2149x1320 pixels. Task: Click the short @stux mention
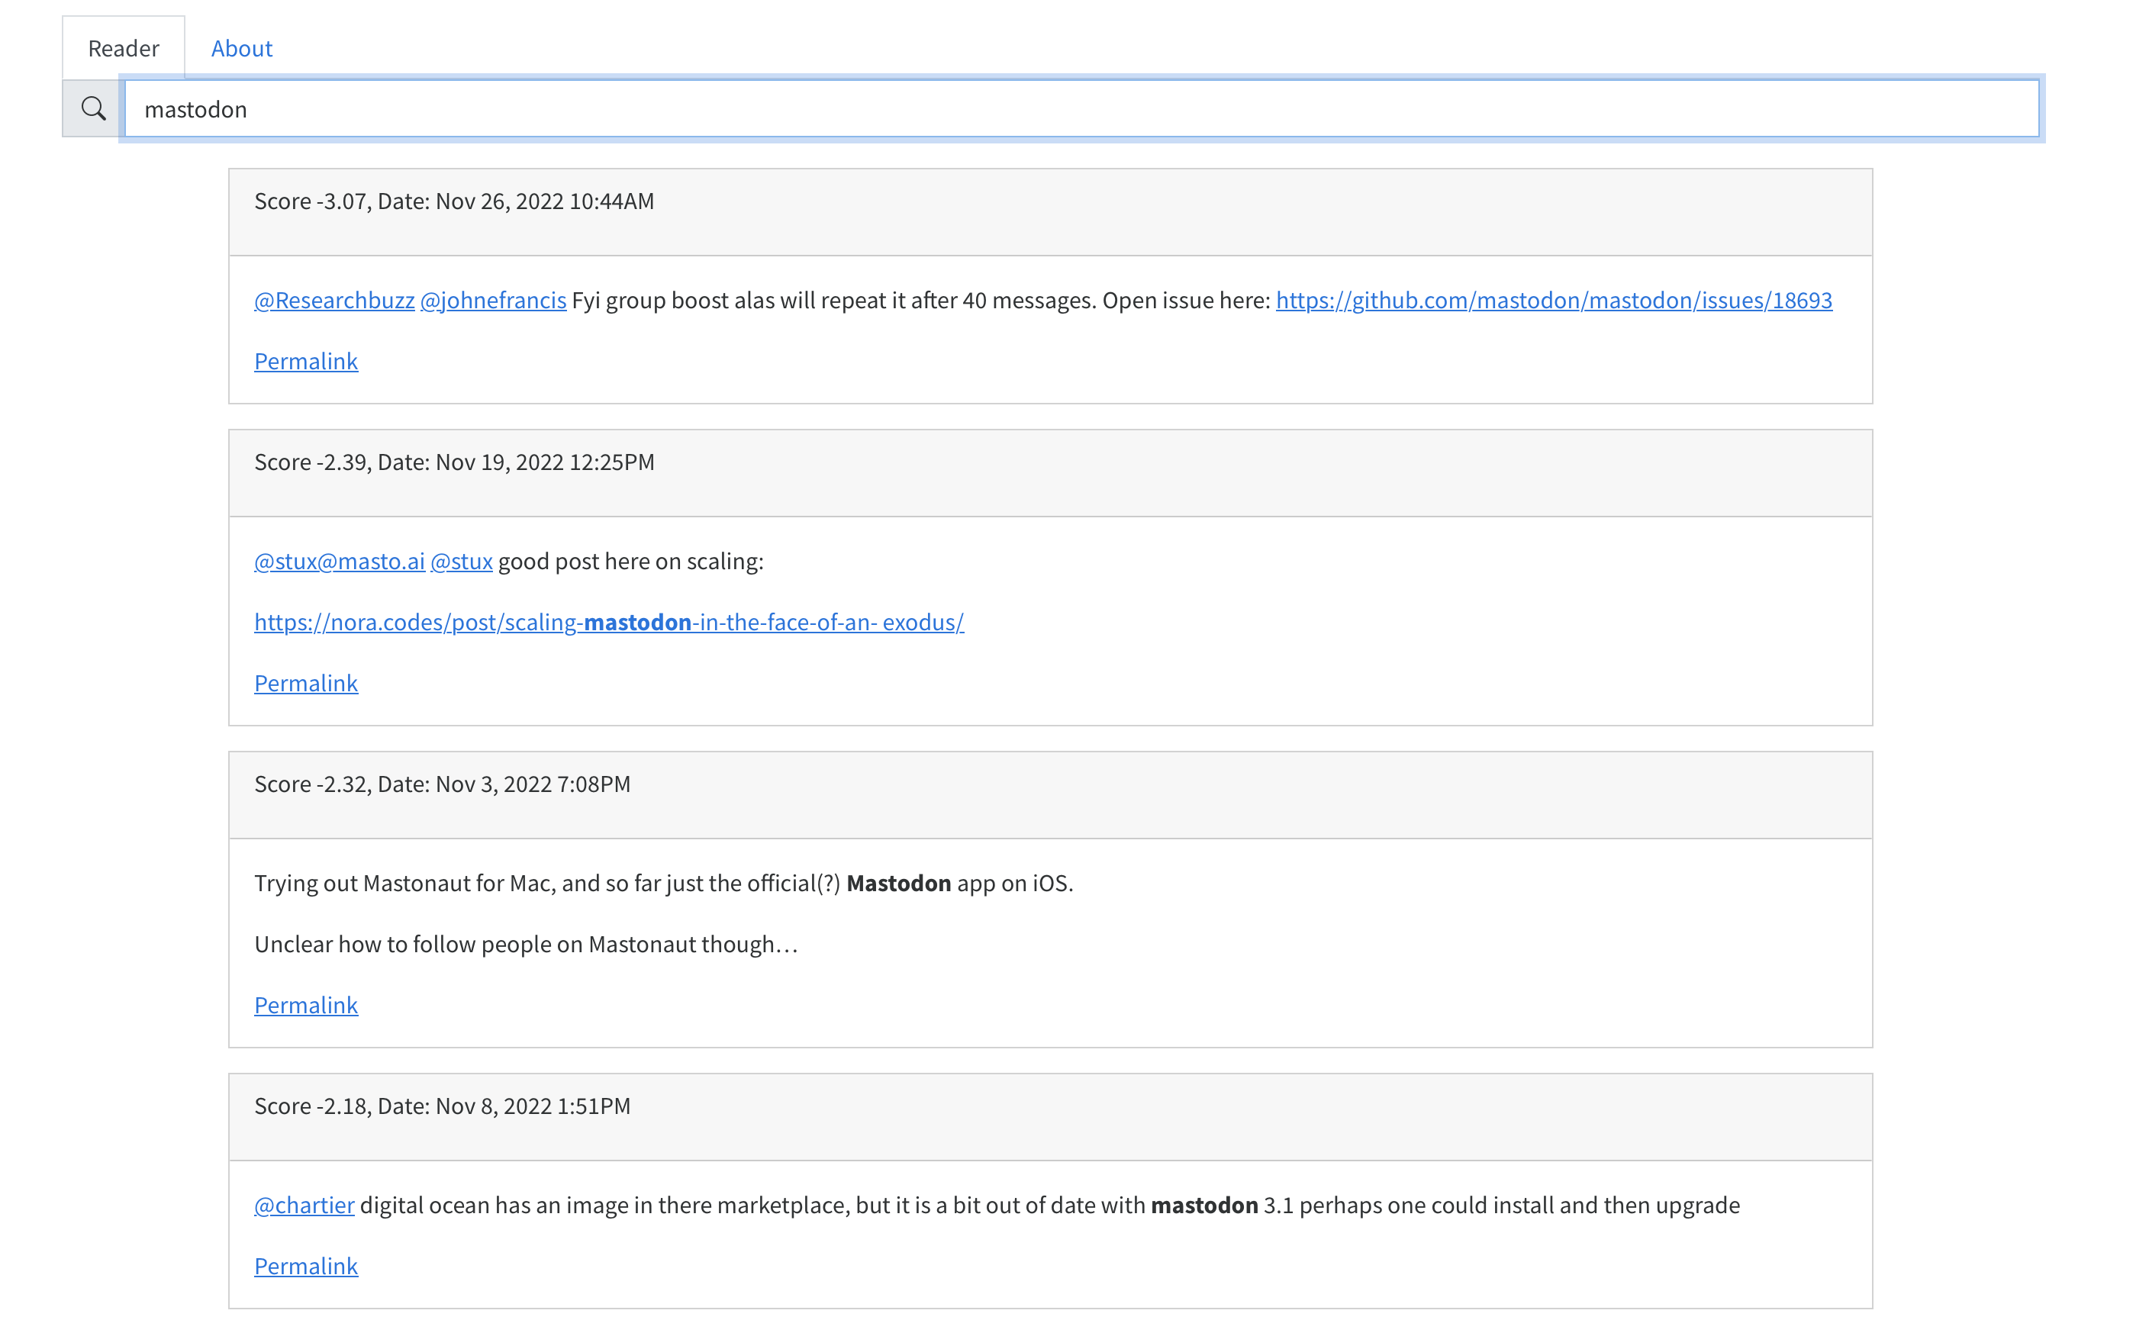[x=461, y=562]
